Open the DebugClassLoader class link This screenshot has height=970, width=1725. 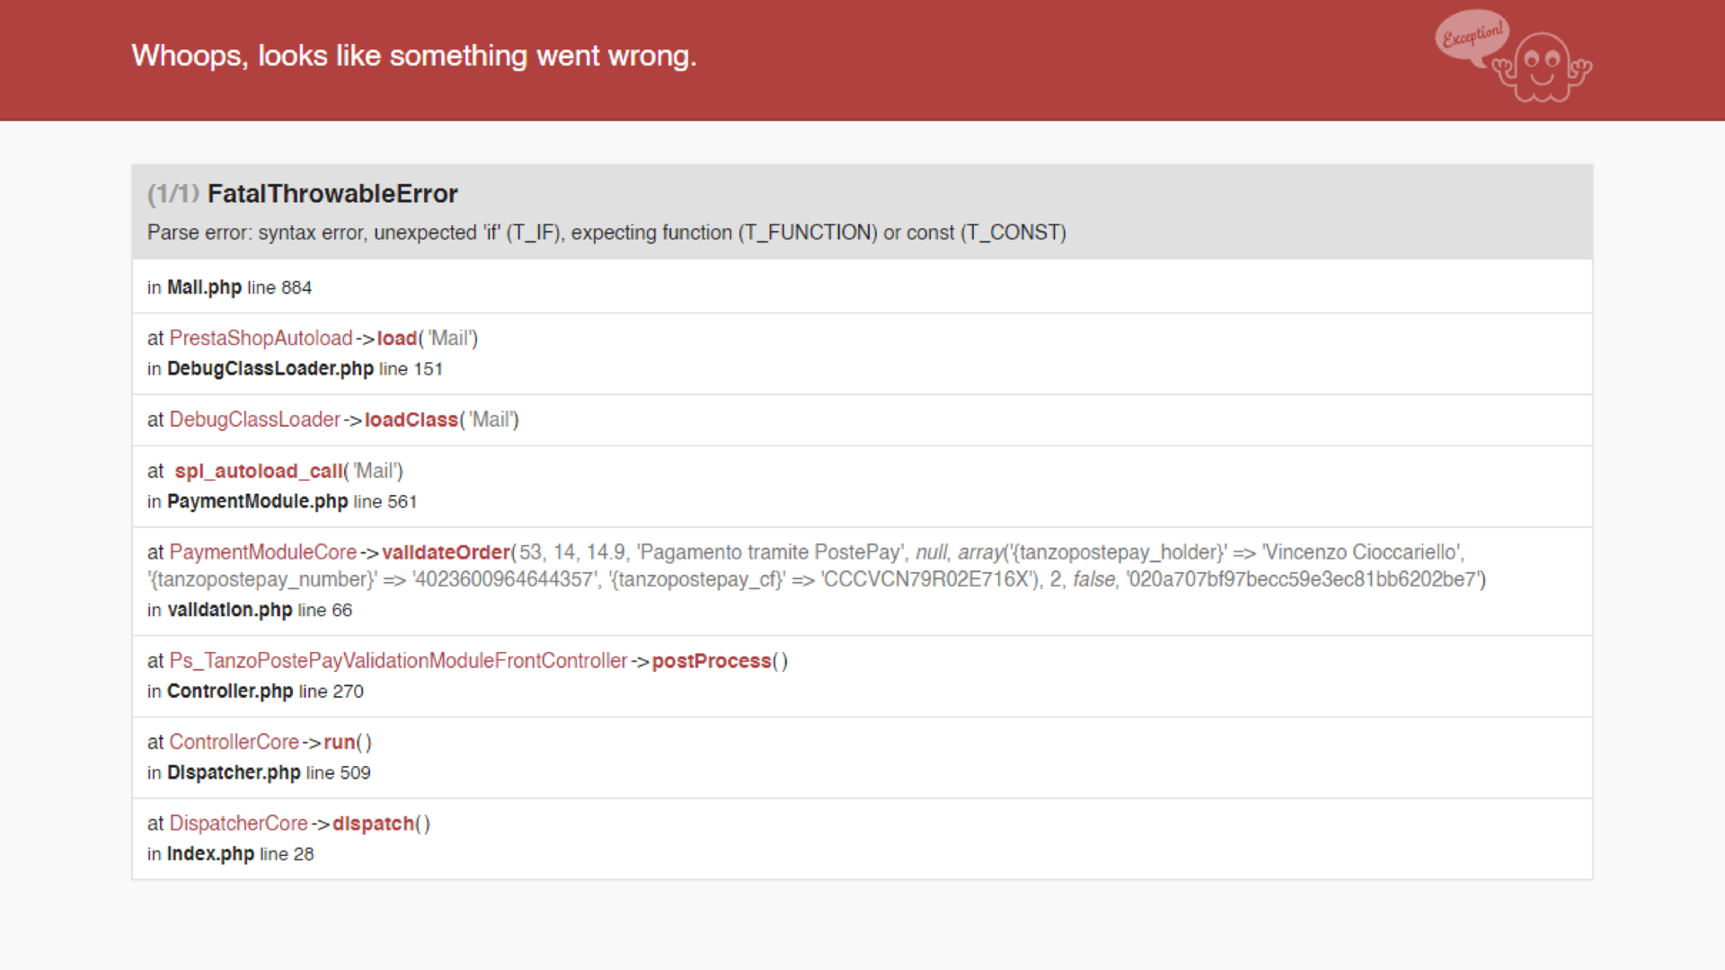pos(254,420)
